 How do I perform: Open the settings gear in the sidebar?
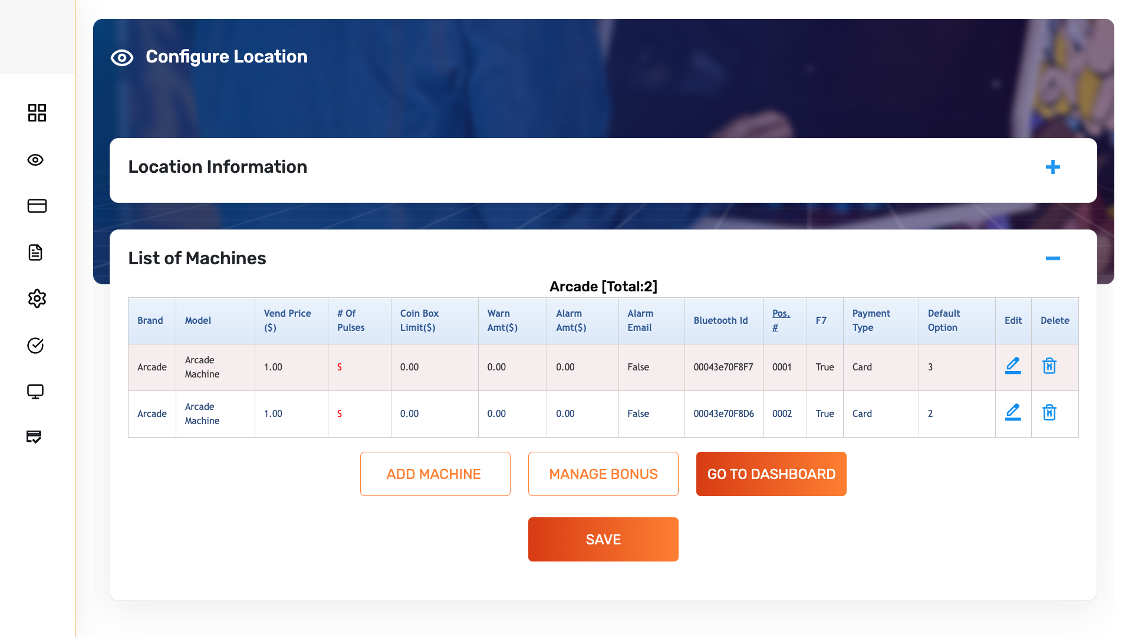tap(37, 298)
